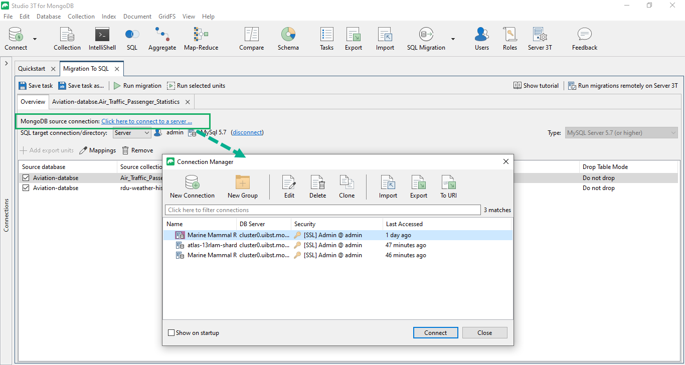Open the Map-Reduce tool
The height and width of the screenshot is (365, 685).
click(x=201, y=39)
